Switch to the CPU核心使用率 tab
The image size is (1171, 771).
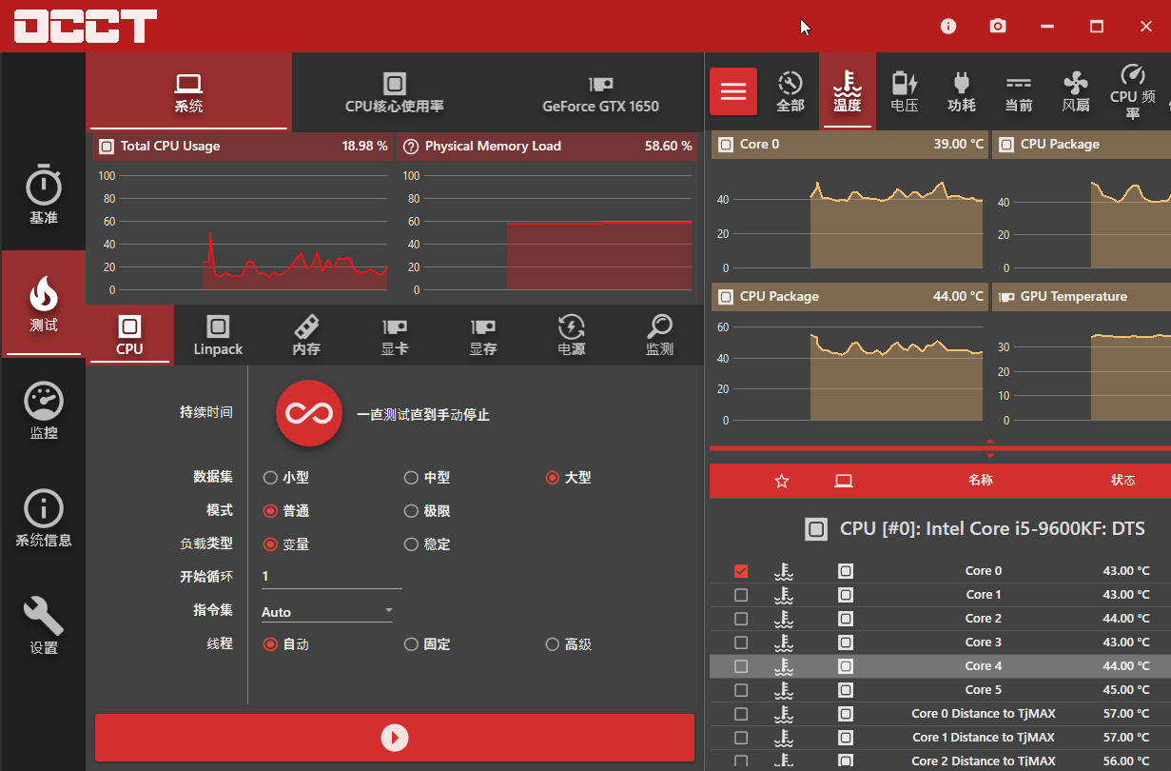point(395,92)
